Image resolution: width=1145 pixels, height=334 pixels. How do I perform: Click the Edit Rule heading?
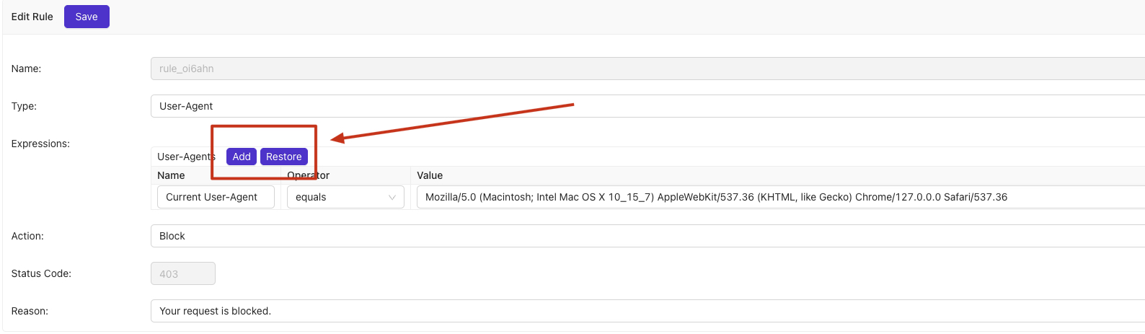click(x=32, y=17)
